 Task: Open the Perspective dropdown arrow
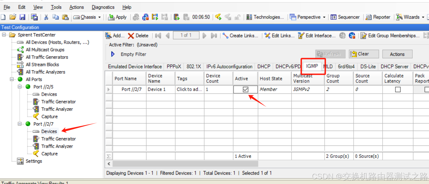(324, 17)
